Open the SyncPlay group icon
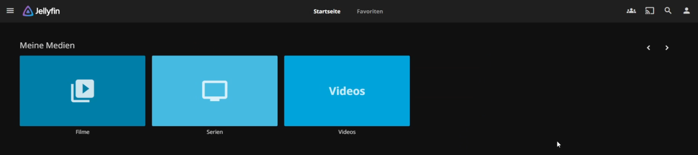This screenshot has height=155, width=698. [x=631, y=11]
